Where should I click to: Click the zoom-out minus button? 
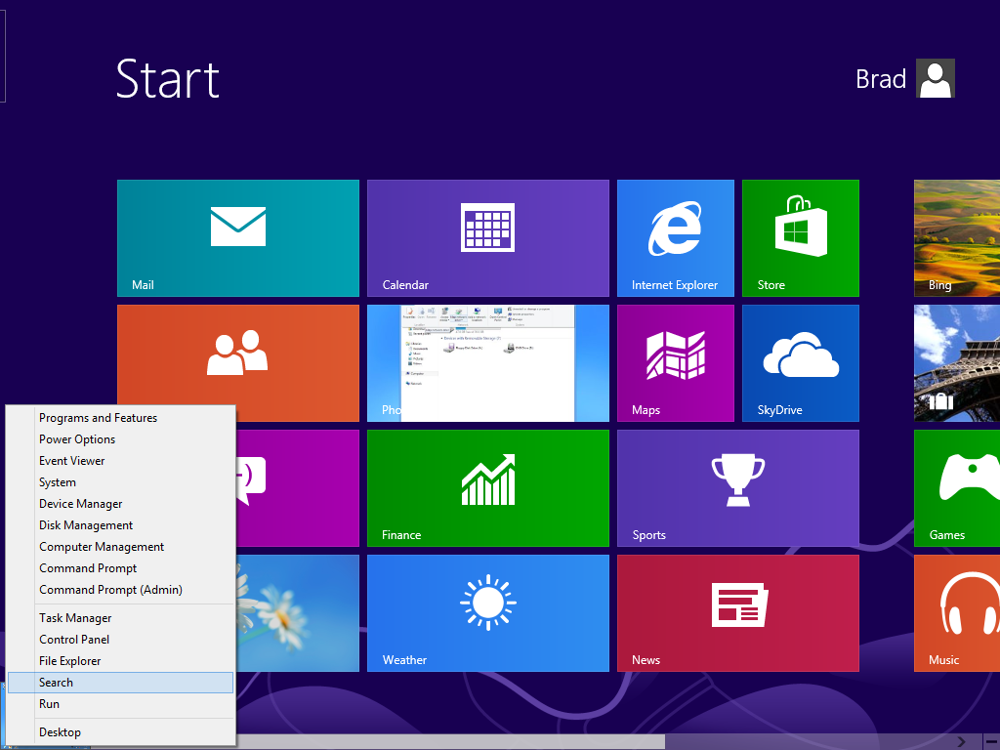point(992,742)
